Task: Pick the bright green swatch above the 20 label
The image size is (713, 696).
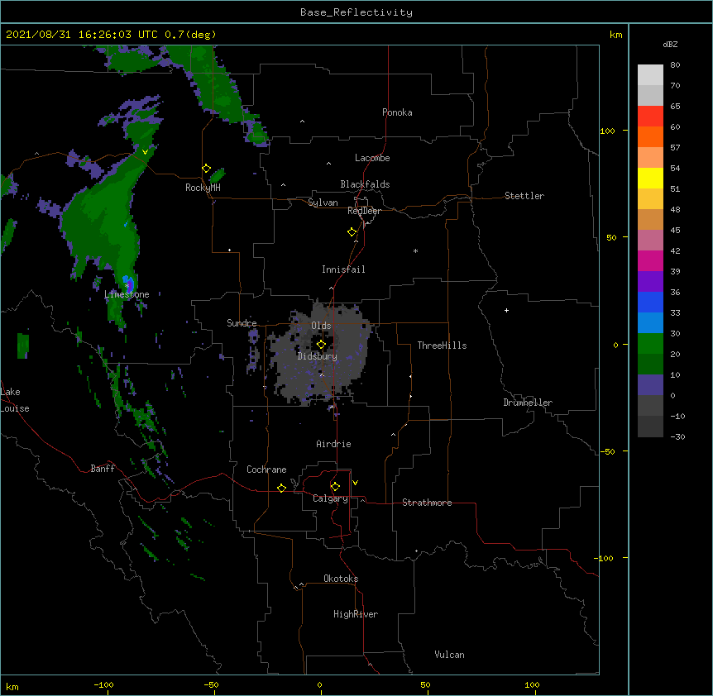Action: [x=650, y=344]
